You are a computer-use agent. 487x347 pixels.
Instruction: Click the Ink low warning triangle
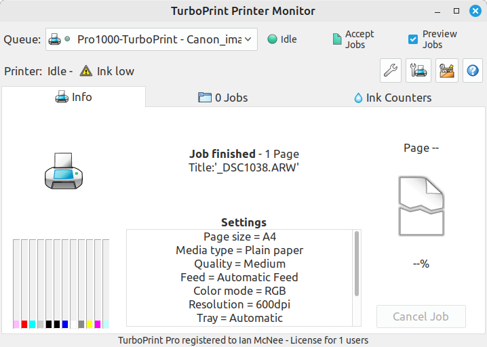85,71
